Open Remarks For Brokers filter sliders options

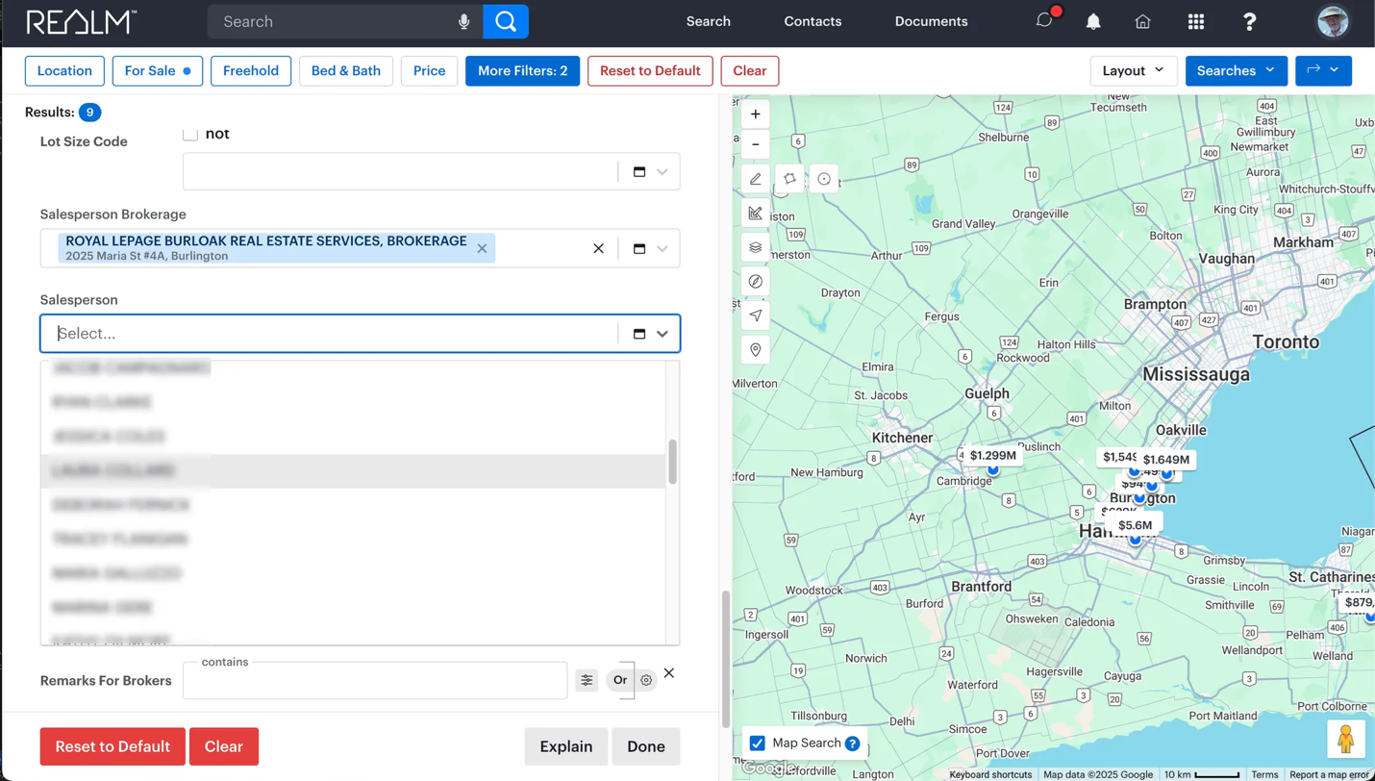(587, 680)
